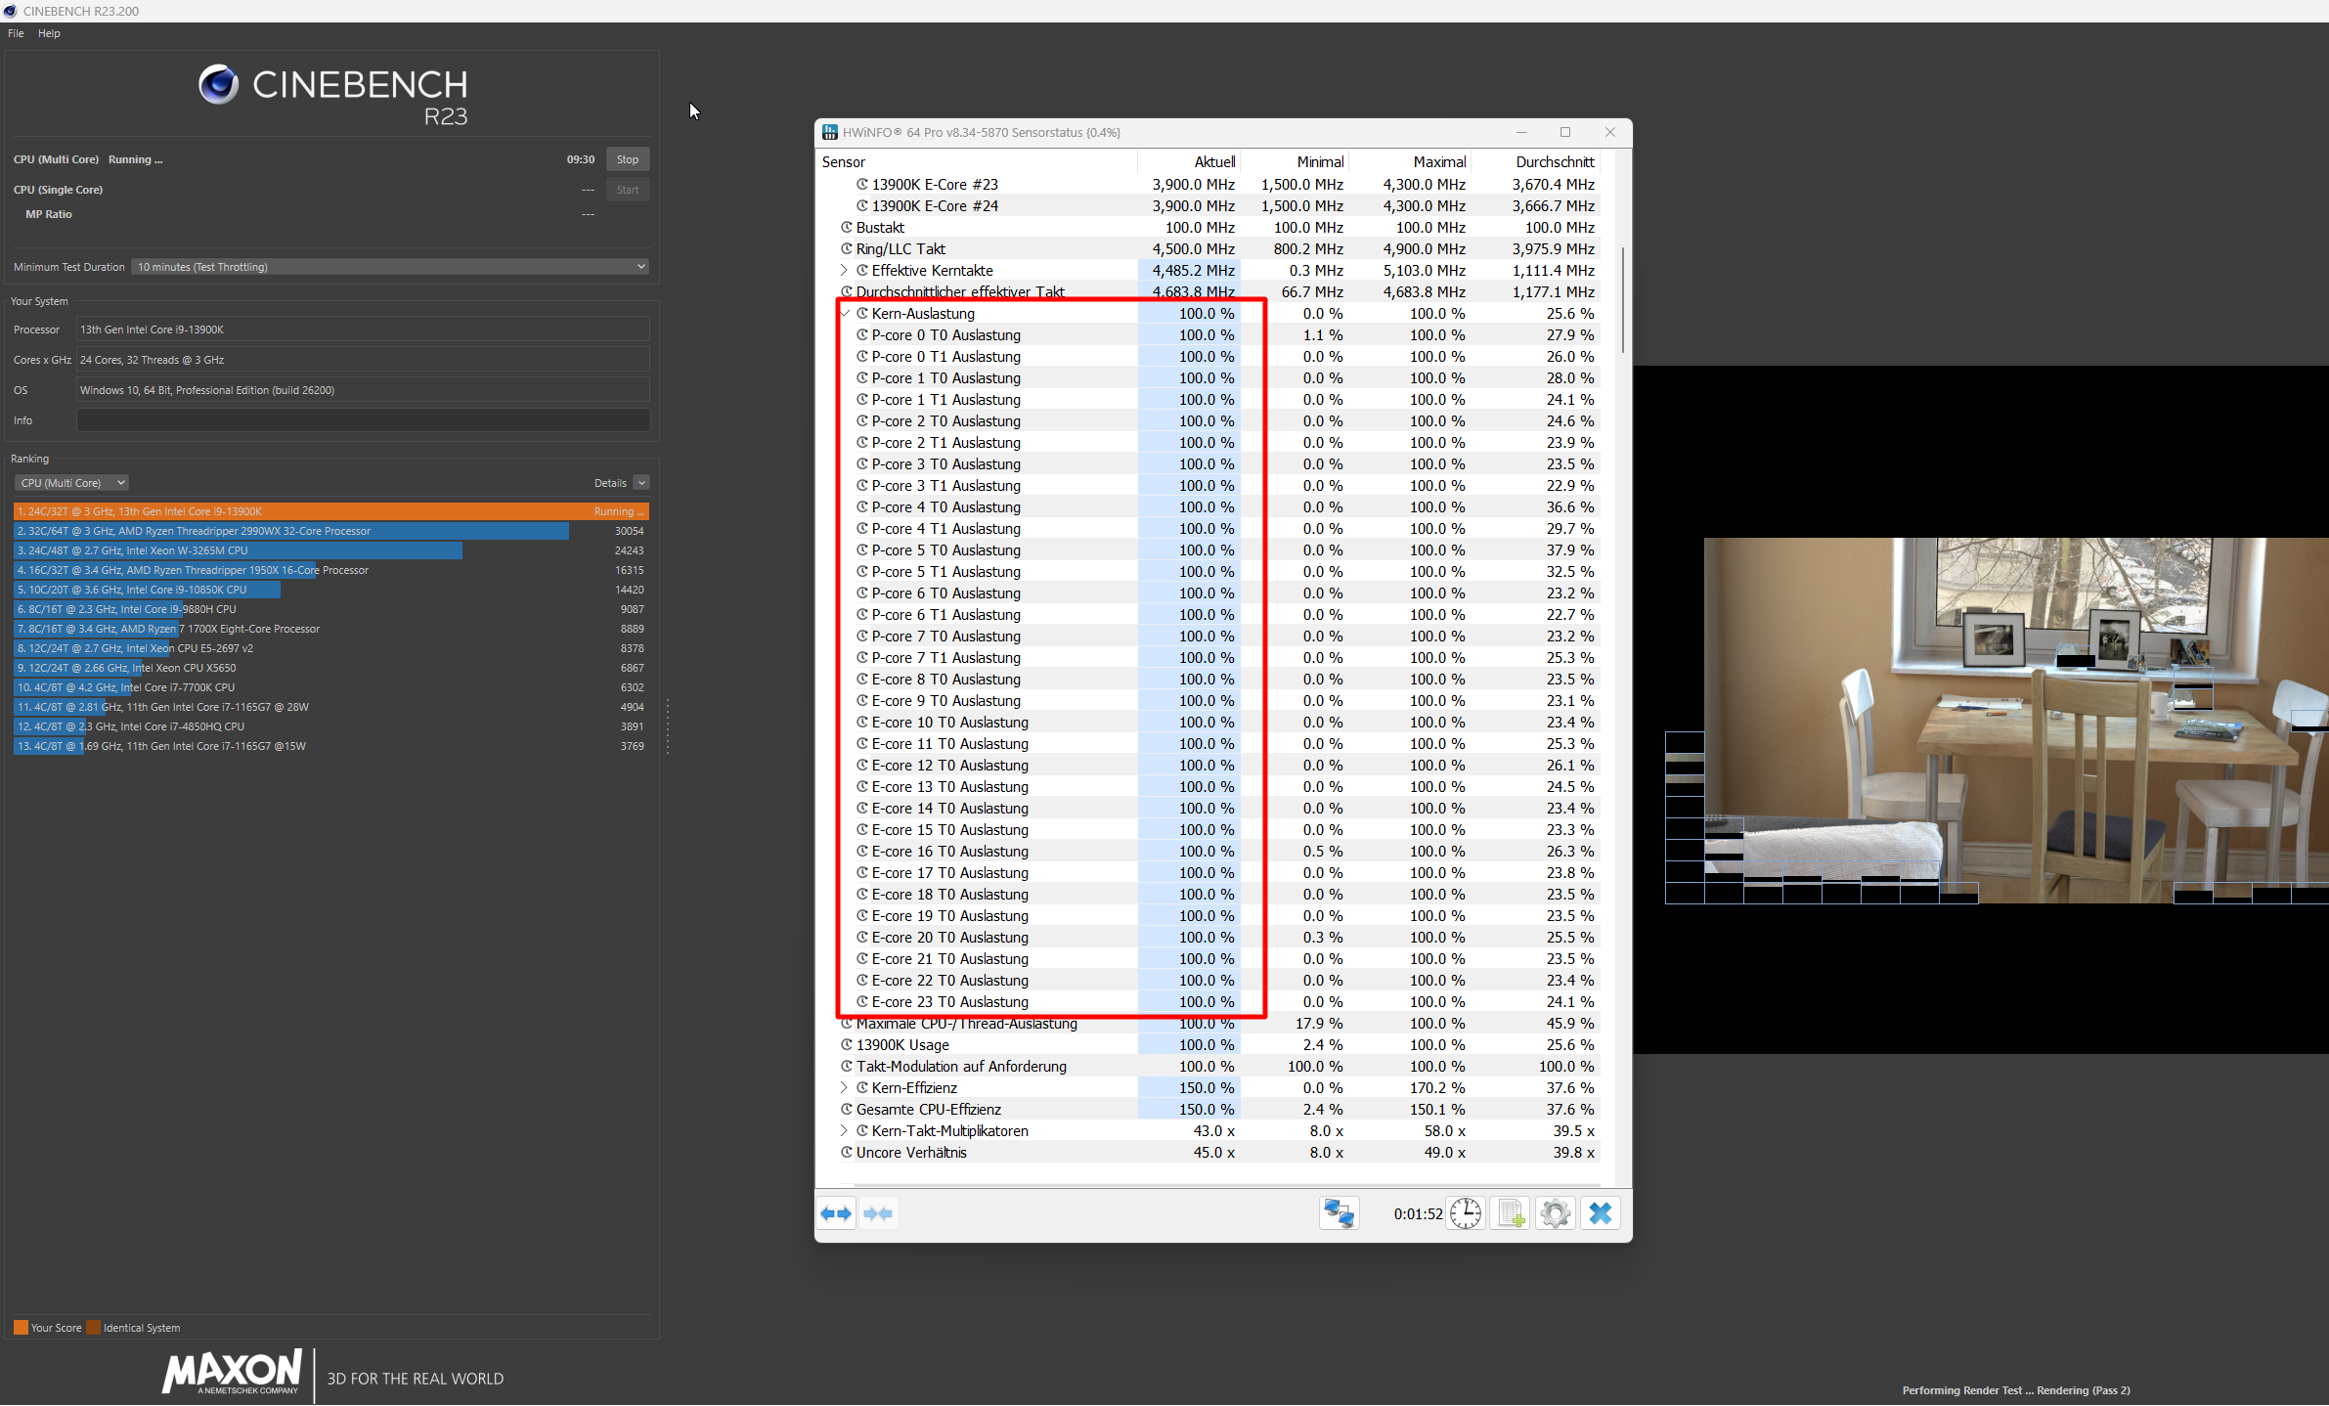Viewport: 2329px width, 1406px height.
Task: Open the Help menu in Cinebench
Action: pos(49,33)
